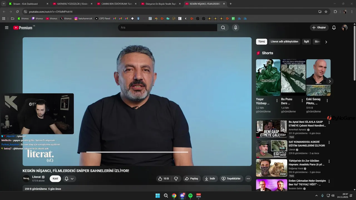Open YouTube notifications bell

click(x=334, y=27)
